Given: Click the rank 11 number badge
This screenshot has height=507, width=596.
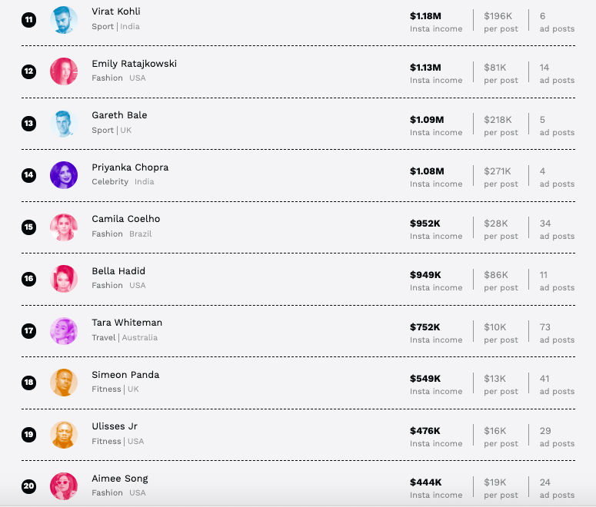Looking at the screenshot, I should (29, 20).
